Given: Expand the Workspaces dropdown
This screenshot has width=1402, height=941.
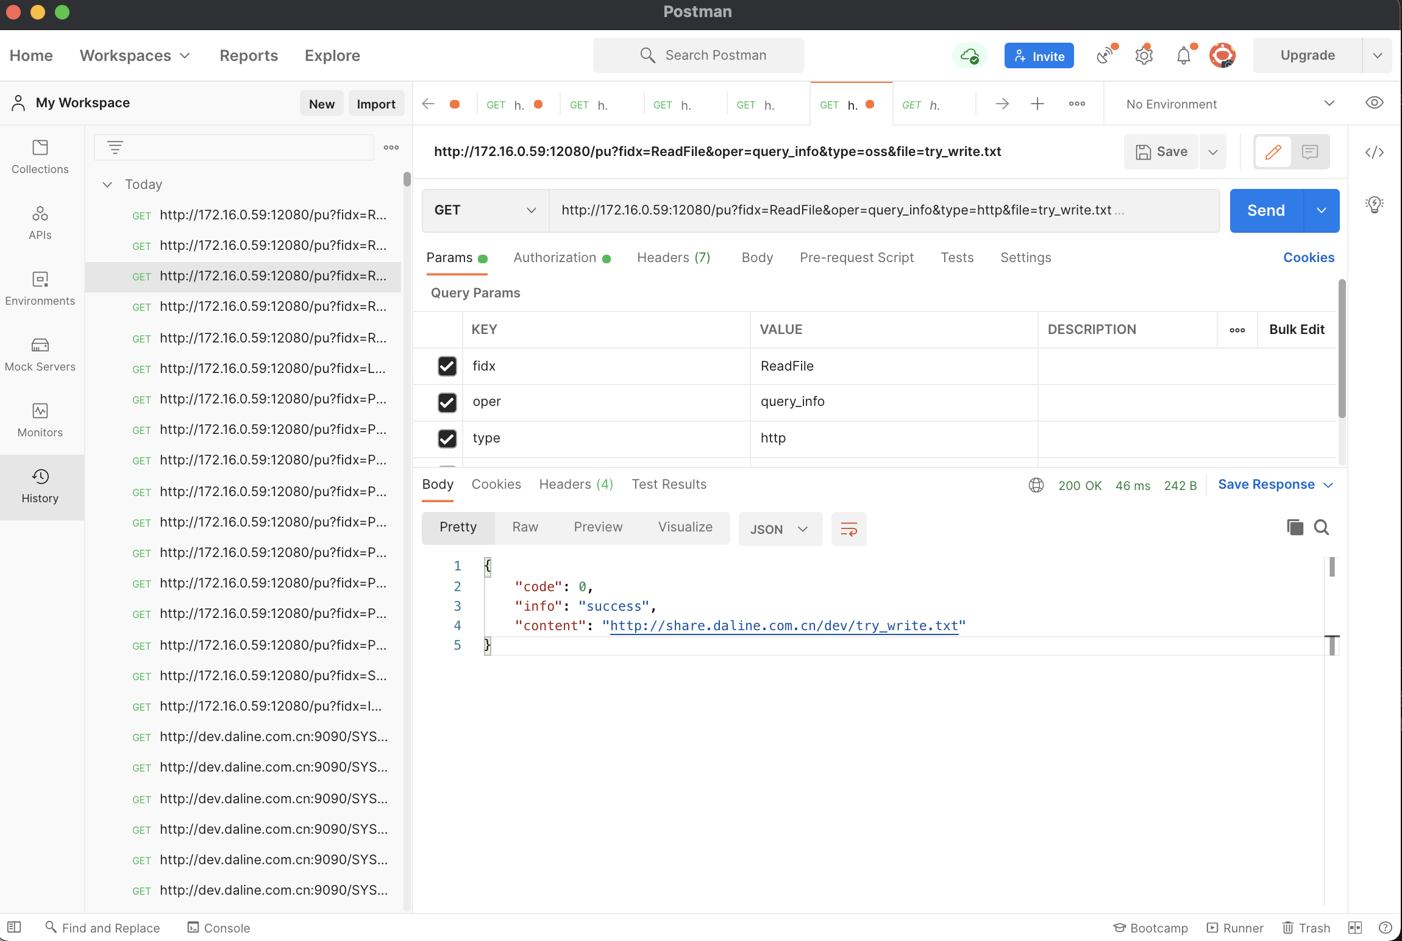Looking at the screenshot, I should point(135,55).
